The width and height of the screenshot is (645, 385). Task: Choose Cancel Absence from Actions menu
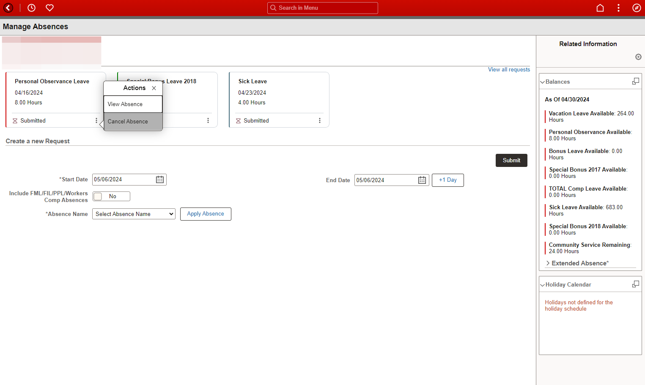[x=133, y=121]
